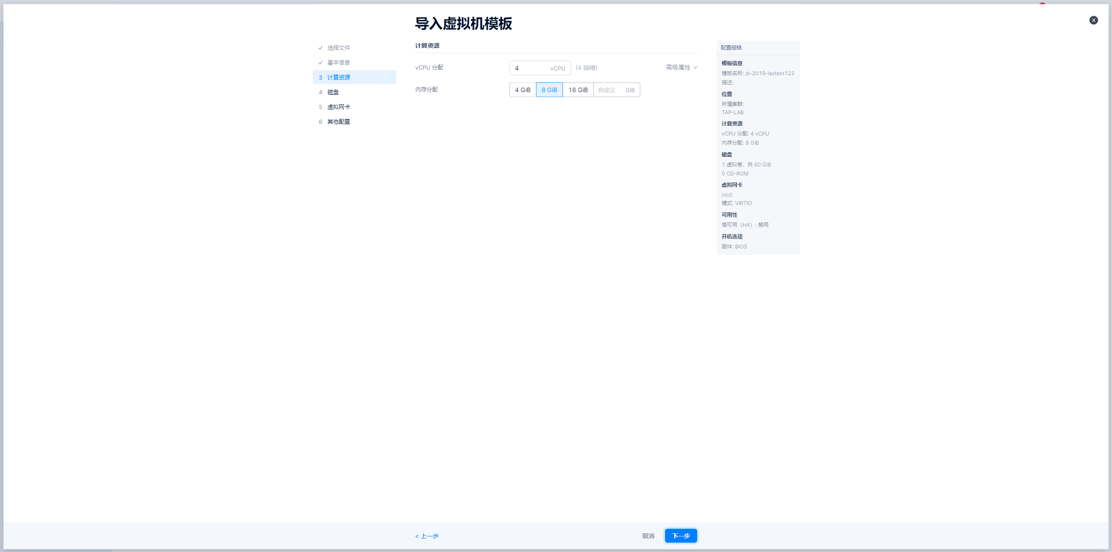This screenshot has height=552, width=1112.
Task: Select 8 GiB memory option
Action: 549,90
